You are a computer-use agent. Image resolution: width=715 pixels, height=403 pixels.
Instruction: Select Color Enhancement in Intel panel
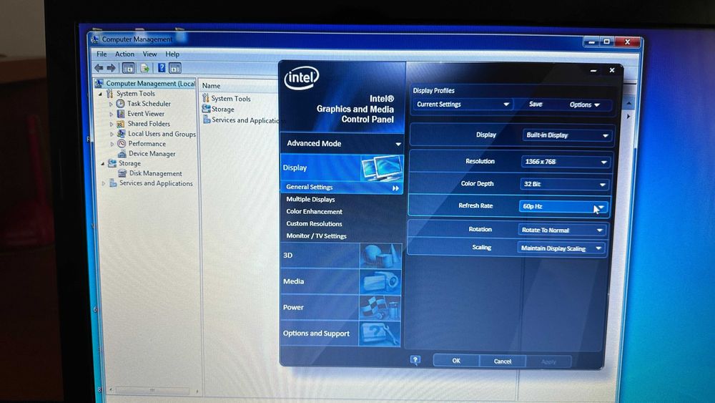point(314,212)
